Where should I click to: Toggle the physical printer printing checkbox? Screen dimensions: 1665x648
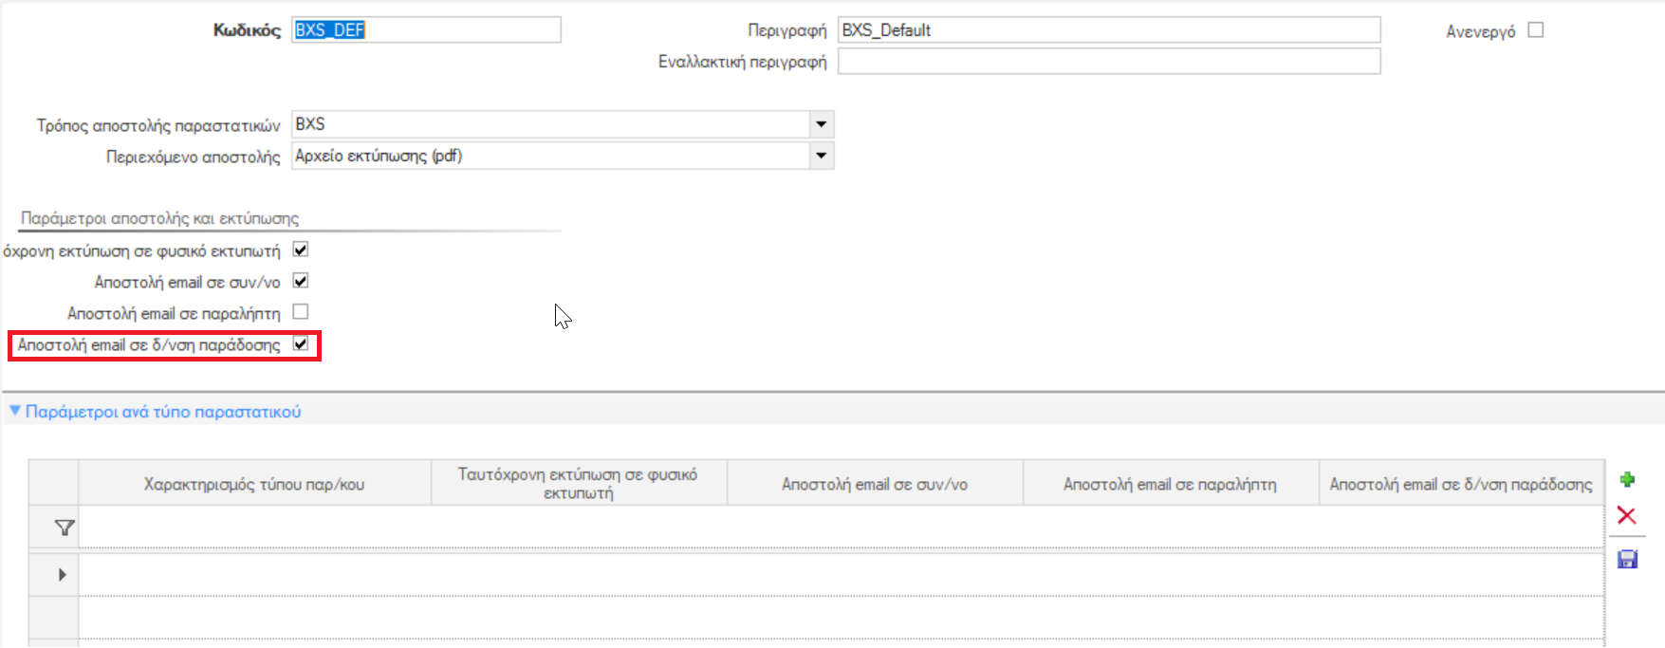(x=301, y=250)
